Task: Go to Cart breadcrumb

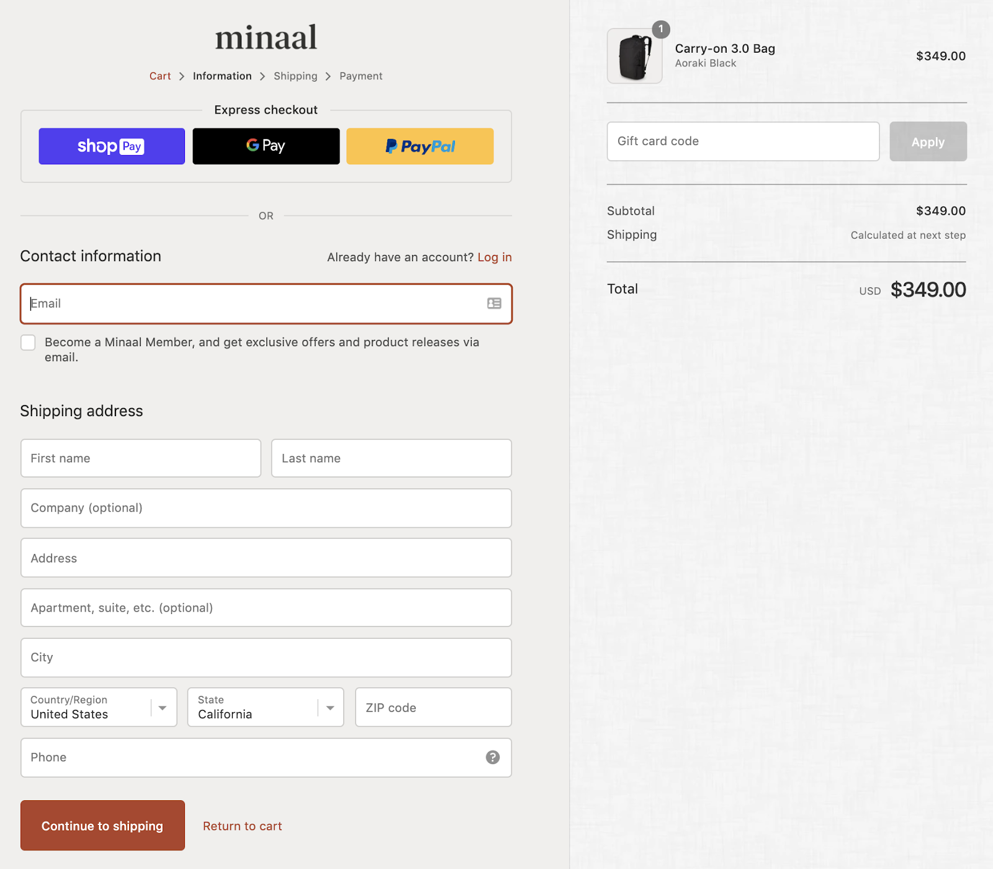Action: pyautogui.click(x=160, y=76)
